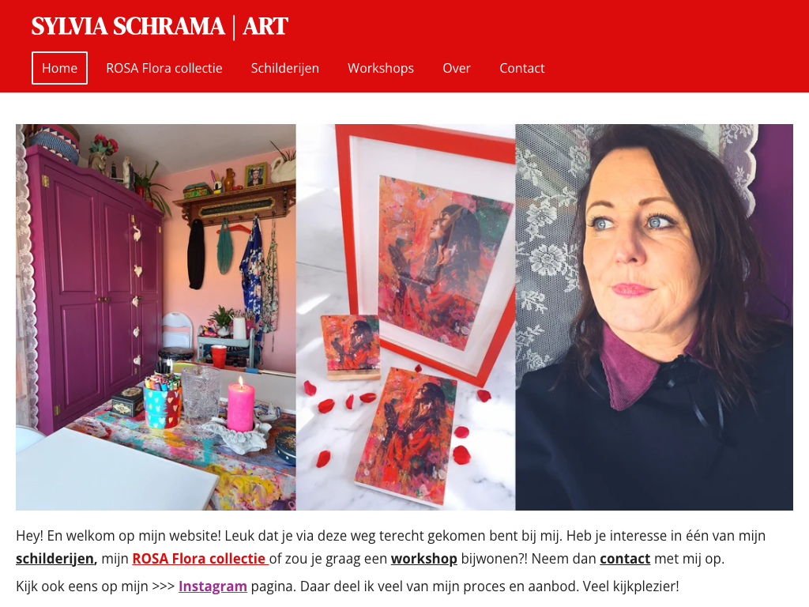Select Contact in the top navigation

(521, 68)
